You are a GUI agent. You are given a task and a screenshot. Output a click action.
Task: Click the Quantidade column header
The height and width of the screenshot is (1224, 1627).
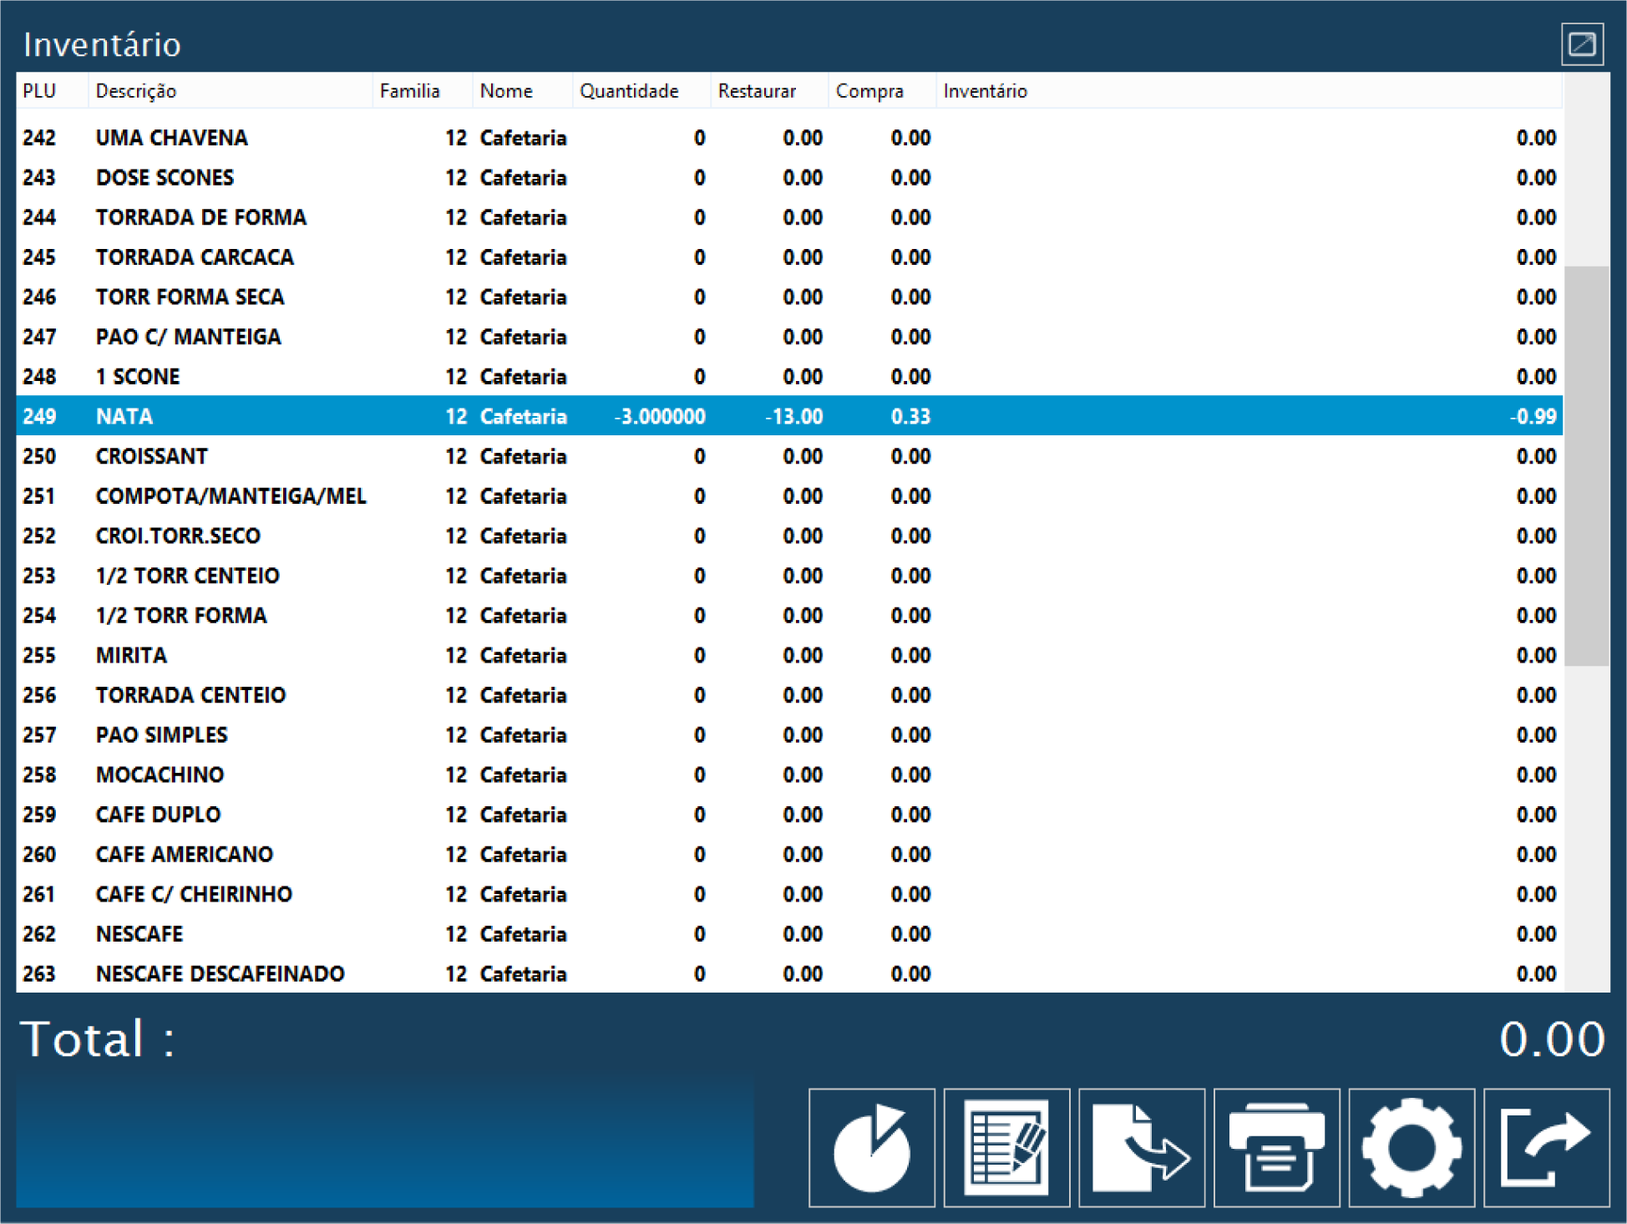pos(629,91)
